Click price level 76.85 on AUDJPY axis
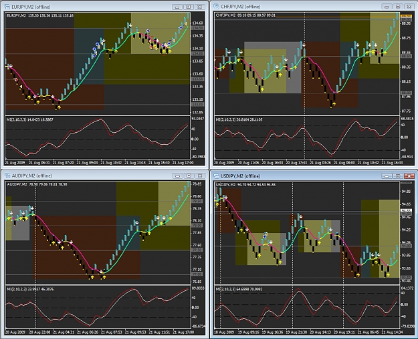Screen dimensions: 418x339 197,282
